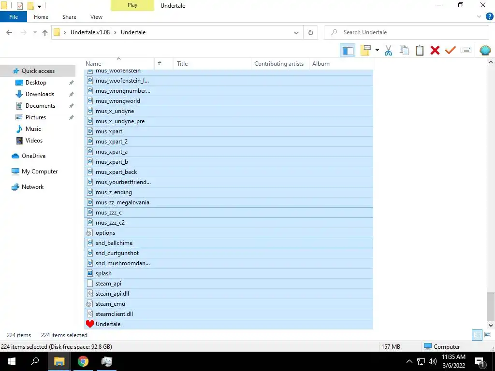Switch to details view layout button

click(x=477, y=335)
